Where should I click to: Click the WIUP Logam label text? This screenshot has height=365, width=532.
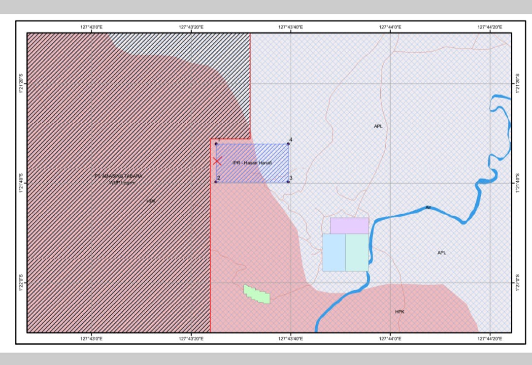coord(122,183)
